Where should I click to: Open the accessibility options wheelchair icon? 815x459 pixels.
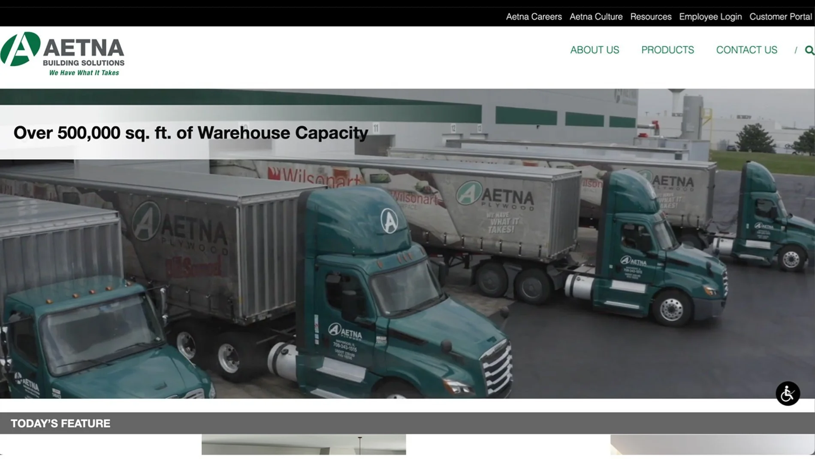[788, 393]
